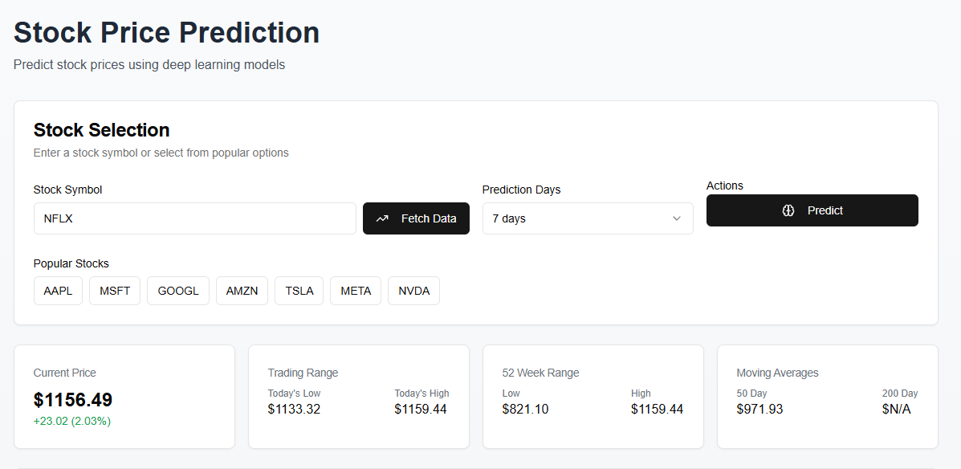Image resolution: width=961 pixels, height=469 pixels.
Task: Click the brain icon inside the Predict button
Action: [788, 210]
